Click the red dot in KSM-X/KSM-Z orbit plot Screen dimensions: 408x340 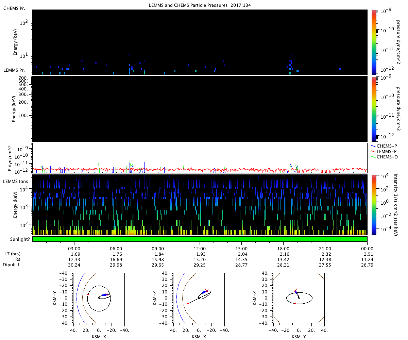click(188, 303)
